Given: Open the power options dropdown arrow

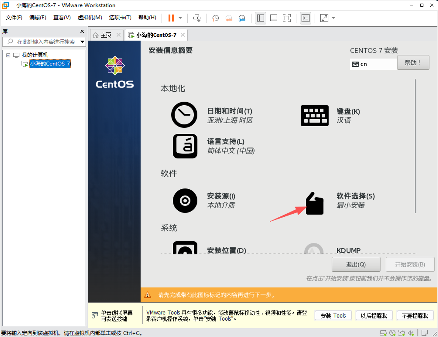Looking at the screenshot, I should pyautogui.click(x=180, y=18).
